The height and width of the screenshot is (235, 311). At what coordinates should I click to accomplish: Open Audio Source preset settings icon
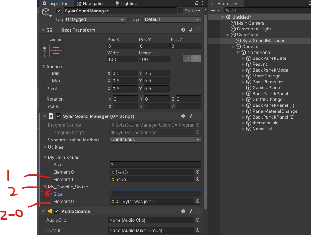pos(191,211)
